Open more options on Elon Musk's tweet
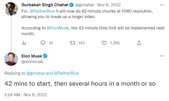169x101 pixels. pos(162,56)
